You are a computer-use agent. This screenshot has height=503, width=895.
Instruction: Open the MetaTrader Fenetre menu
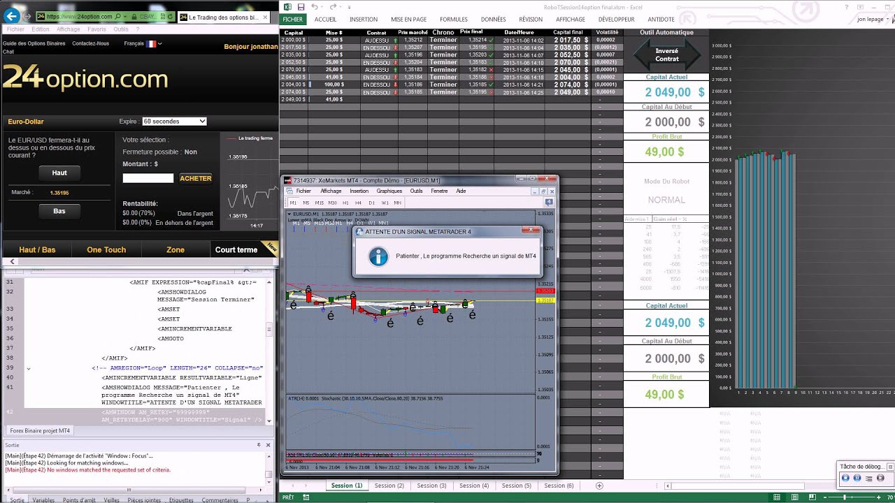tap(439, 191)
